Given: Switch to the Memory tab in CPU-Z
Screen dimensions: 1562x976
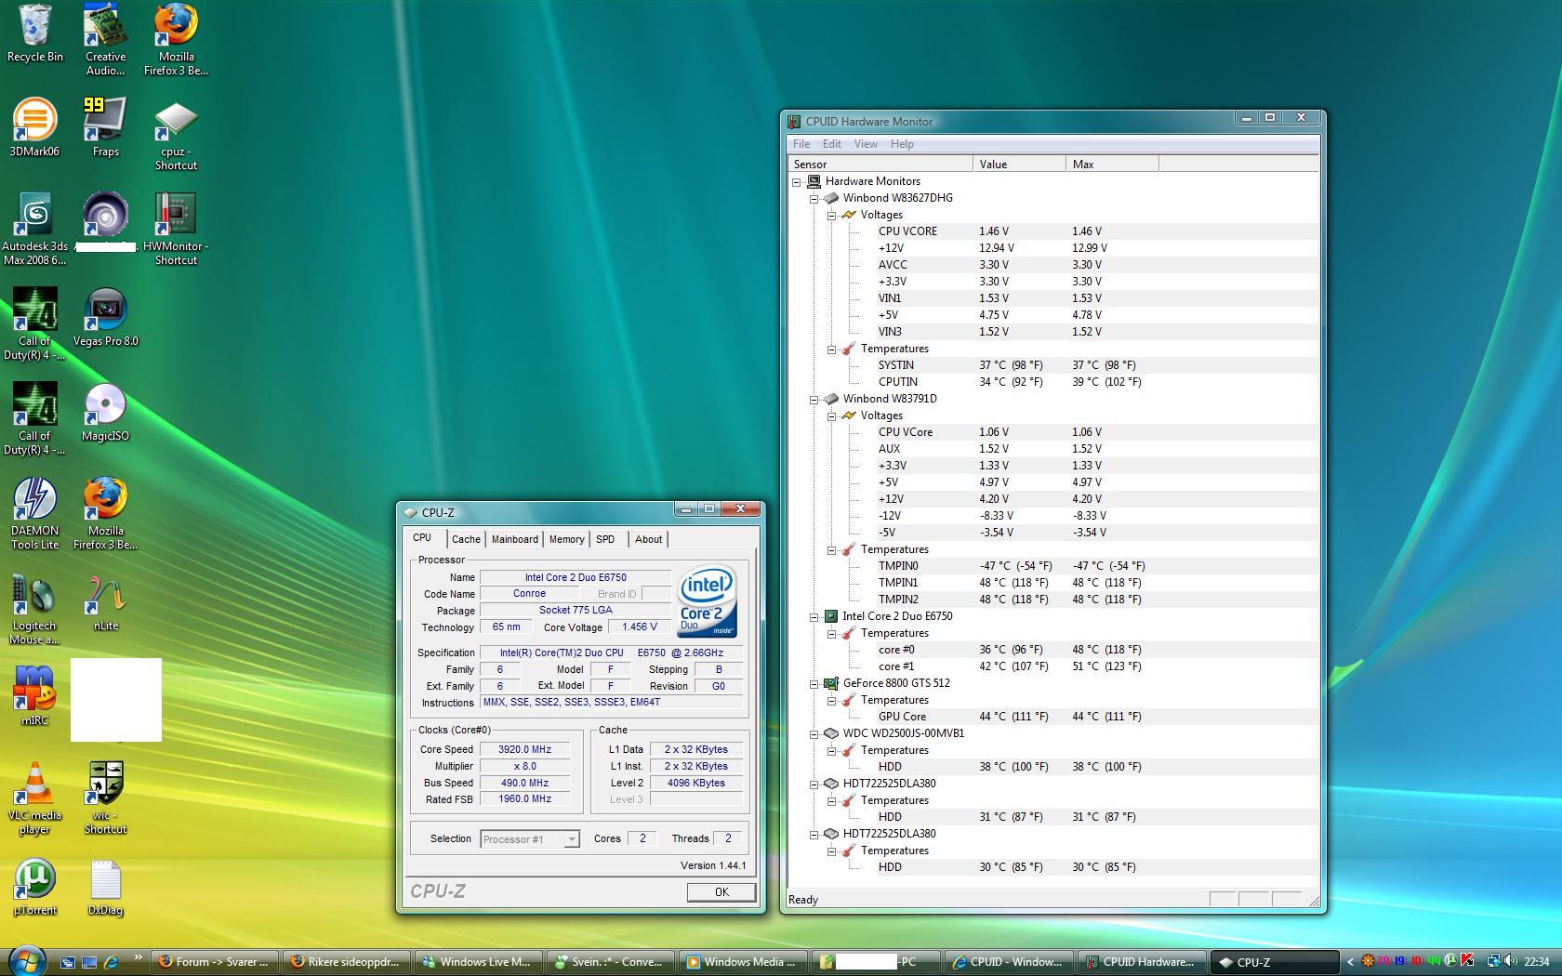Looking at the screenshot, I should [566, 539].
